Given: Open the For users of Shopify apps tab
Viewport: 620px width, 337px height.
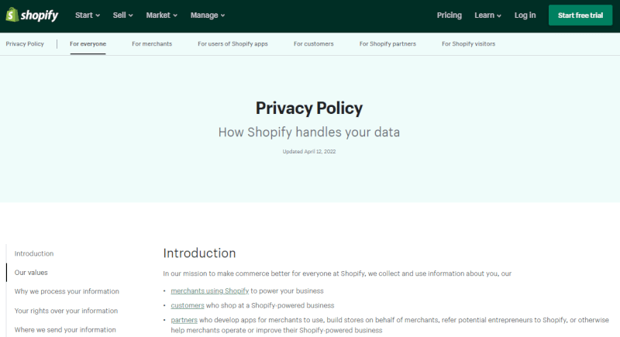Looking at the screenshot, I should pyautogui.click(x=232, y=44).
